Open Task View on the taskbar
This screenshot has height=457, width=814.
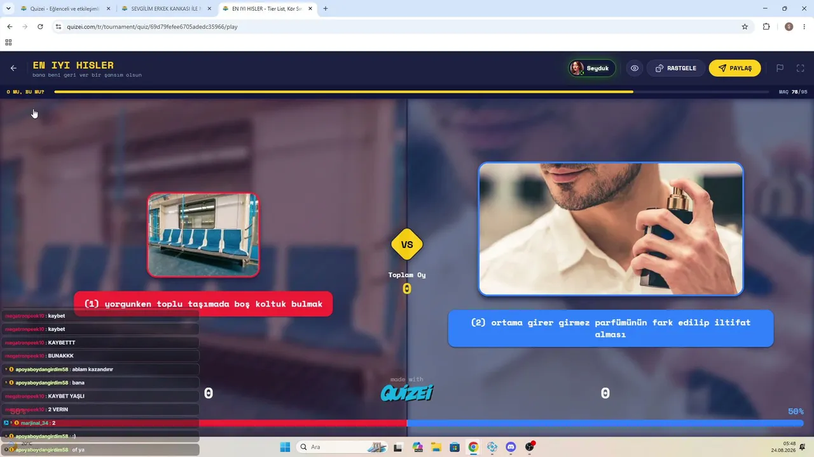(x=398, y=447)
